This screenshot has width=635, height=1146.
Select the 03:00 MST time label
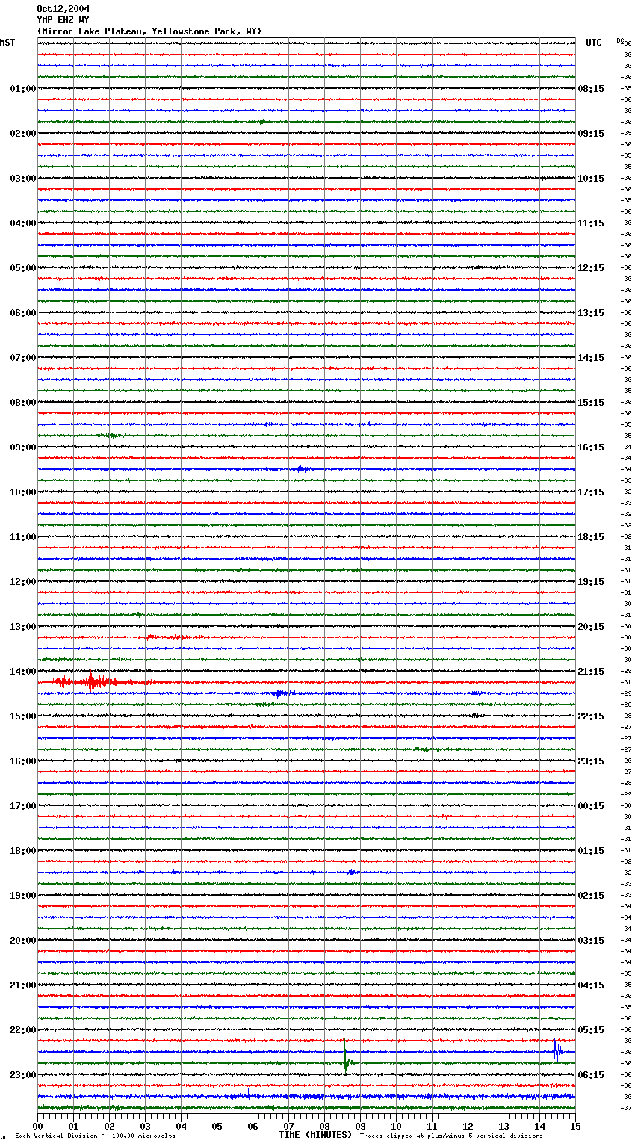(x=22, y=179)
